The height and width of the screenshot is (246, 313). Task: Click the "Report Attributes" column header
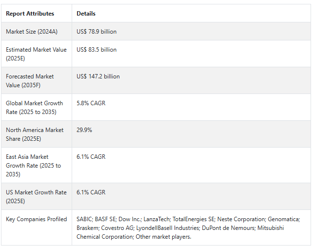click(x=30, y=14)
